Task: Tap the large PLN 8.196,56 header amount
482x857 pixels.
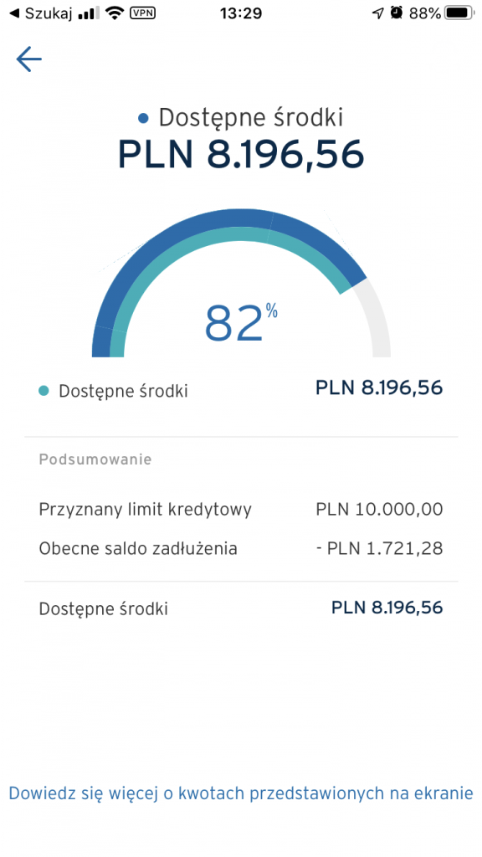Action: point(241,155)
